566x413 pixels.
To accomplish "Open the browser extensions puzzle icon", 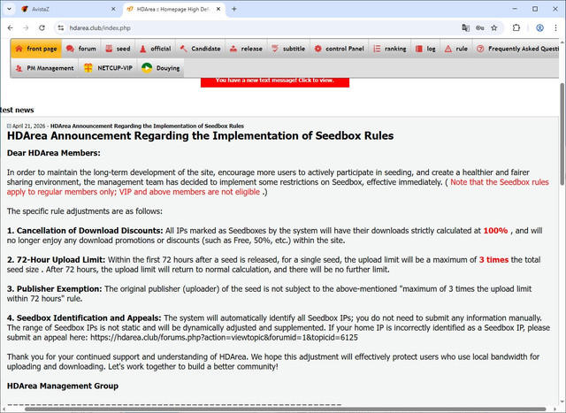I will pyautogui.click(x=516, y=27).
